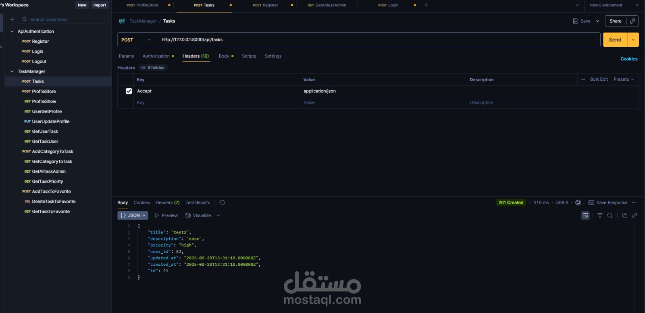Screen dimensions: 645x313
Task: Collapse the TaskManager collection
Action: 12,71
